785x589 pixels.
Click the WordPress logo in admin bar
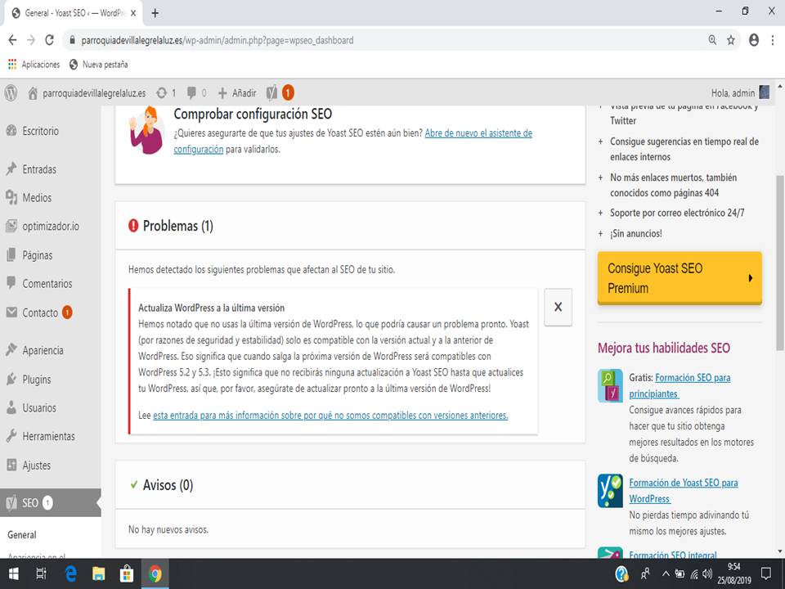point(11,92)
